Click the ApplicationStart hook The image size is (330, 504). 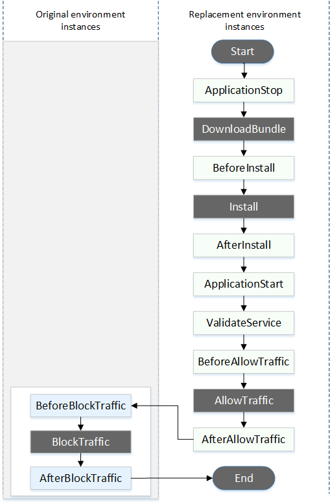pos(244,284)
